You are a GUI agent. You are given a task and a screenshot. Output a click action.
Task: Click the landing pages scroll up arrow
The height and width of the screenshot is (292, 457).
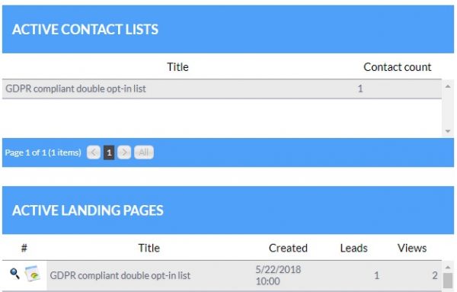click(448, 267)
